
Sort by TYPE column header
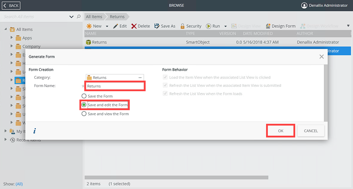[191, 33]
